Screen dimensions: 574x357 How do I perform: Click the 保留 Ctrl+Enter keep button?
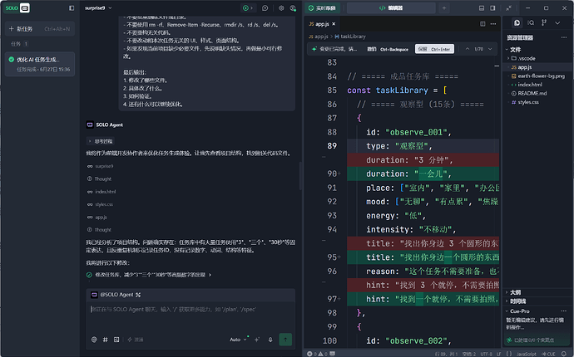click(x=434, y=49)
